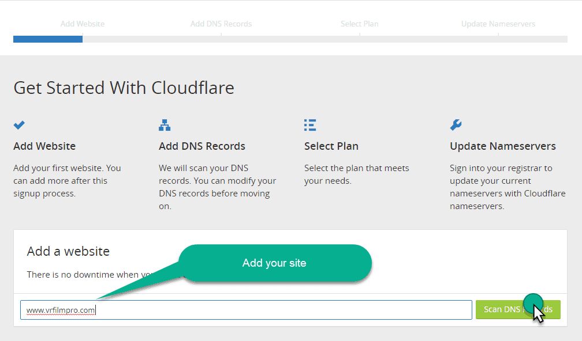This screenshot has width=582, height=341.
Task: Click the blue setup progress bar
Action: (x=48, y=39)
